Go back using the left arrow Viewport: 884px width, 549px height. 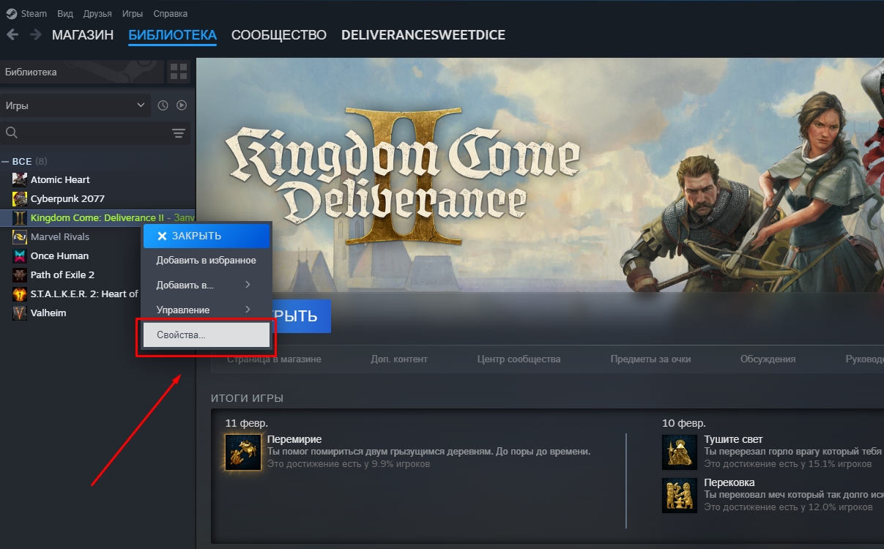pos(12,34)
